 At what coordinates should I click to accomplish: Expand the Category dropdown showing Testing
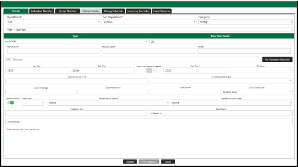point(246,22)
